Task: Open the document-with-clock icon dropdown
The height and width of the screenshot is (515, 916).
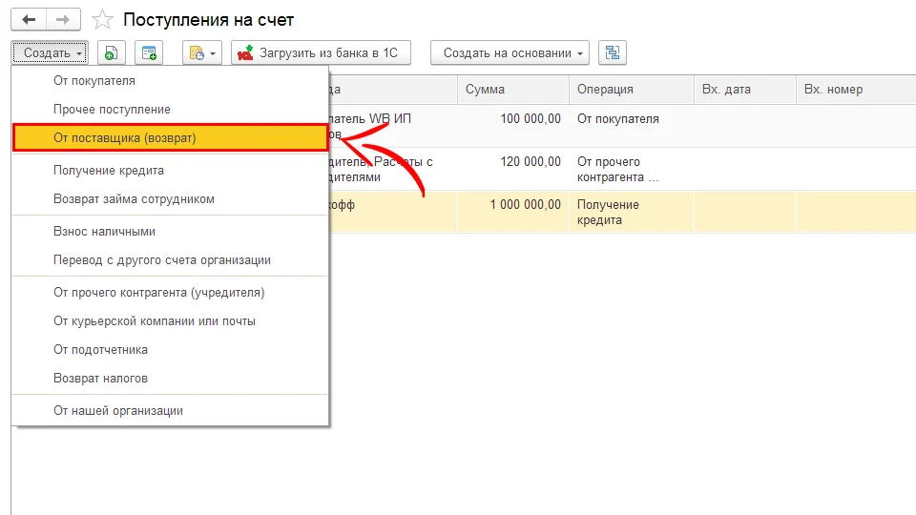Action: coord(201,53)
